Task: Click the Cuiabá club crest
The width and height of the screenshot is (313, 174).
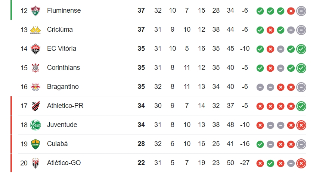Action: (35, 144)
